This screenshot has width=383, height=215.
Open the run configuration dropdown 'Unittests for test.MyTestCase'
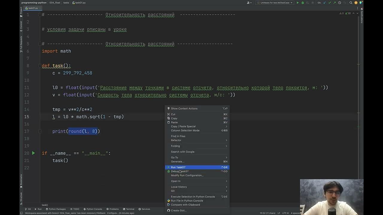point(274,3)
